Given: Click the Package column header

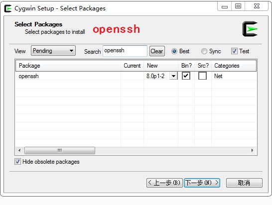Looking at the screenshot, I should 68,66.
